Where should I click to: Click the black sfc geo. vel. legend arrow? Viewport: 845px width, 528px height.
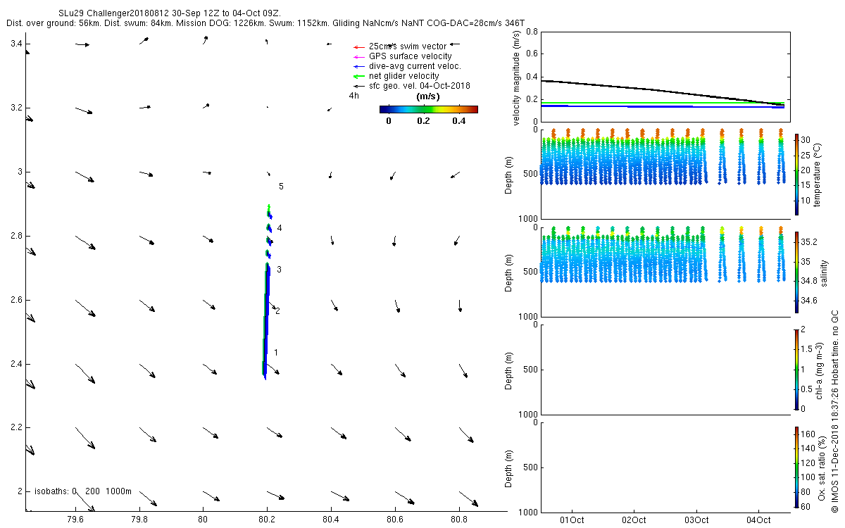[x=358, y=86]
